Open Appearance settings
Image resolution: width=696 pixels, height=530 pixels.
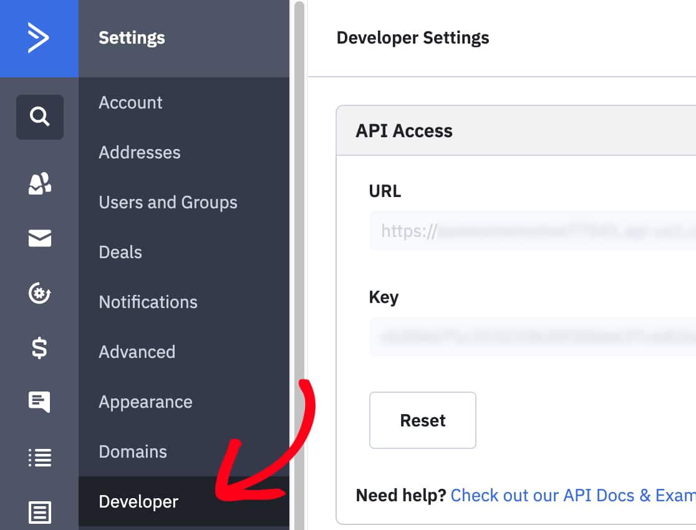click(145, 402)
